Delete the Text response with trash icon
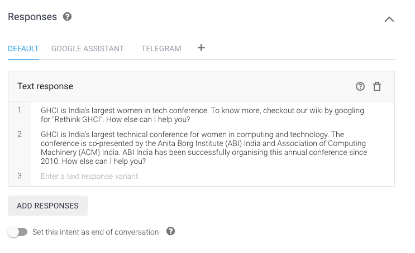415x253 pixels. point(377,86)
